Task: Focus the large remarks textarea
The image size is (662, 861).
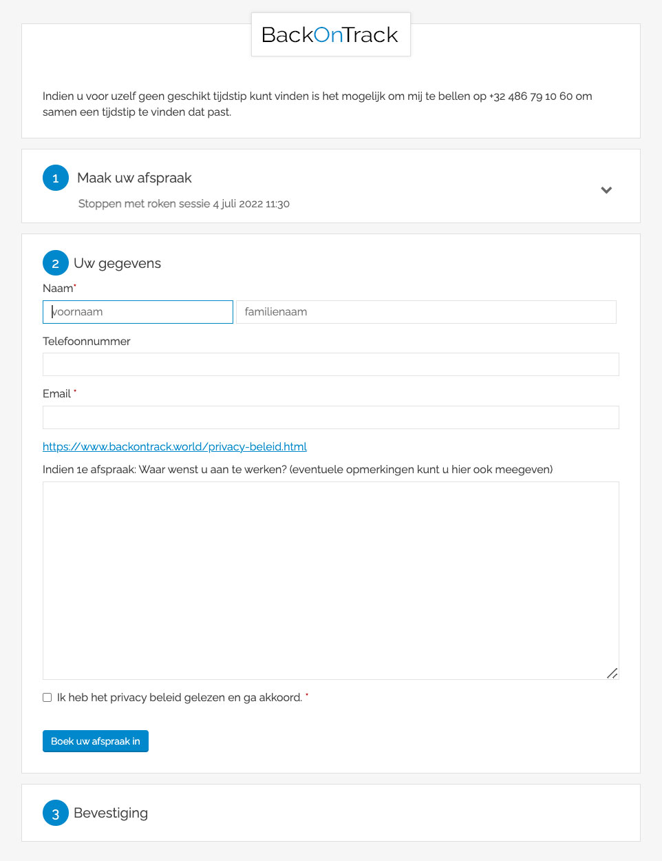Action: (330, 580)
